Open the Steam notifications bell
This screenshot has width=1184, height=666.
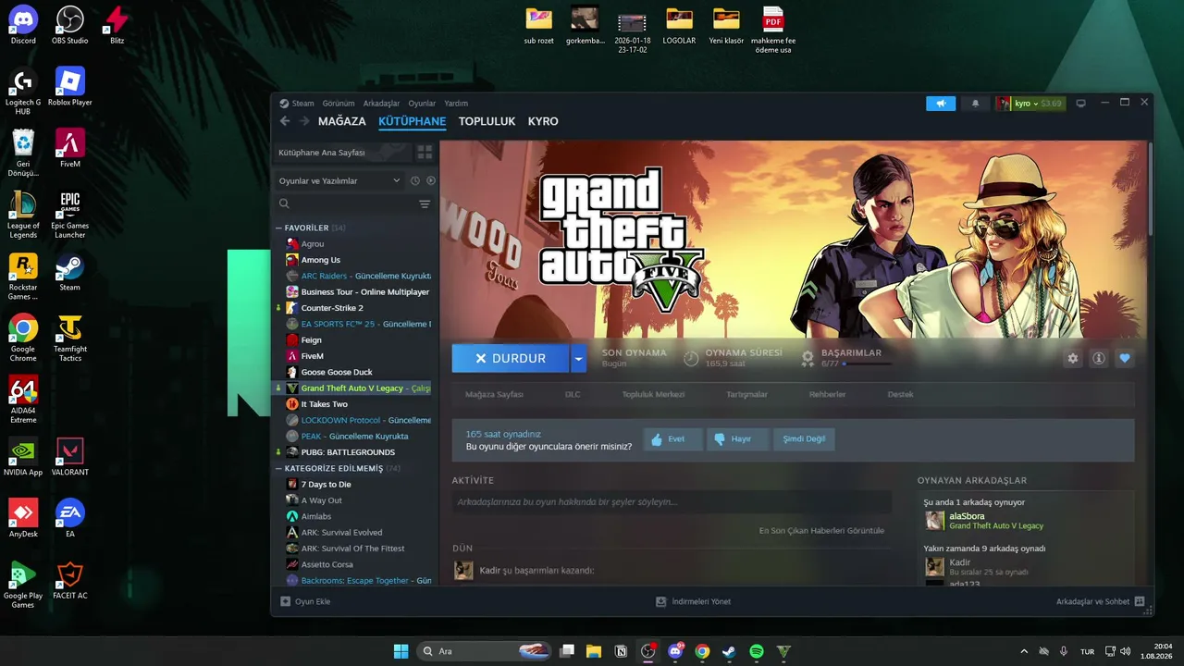click(x=975, y=104)
